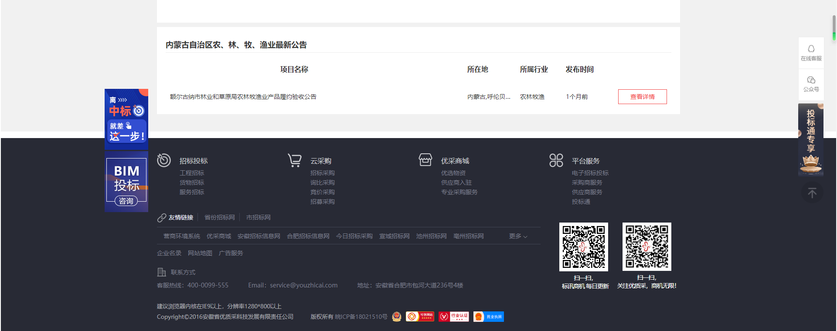Image resolution: width=837 pixels, height=331 pixels.
Task: Switch to the 市招标网 tab
Action: (258, 217)
